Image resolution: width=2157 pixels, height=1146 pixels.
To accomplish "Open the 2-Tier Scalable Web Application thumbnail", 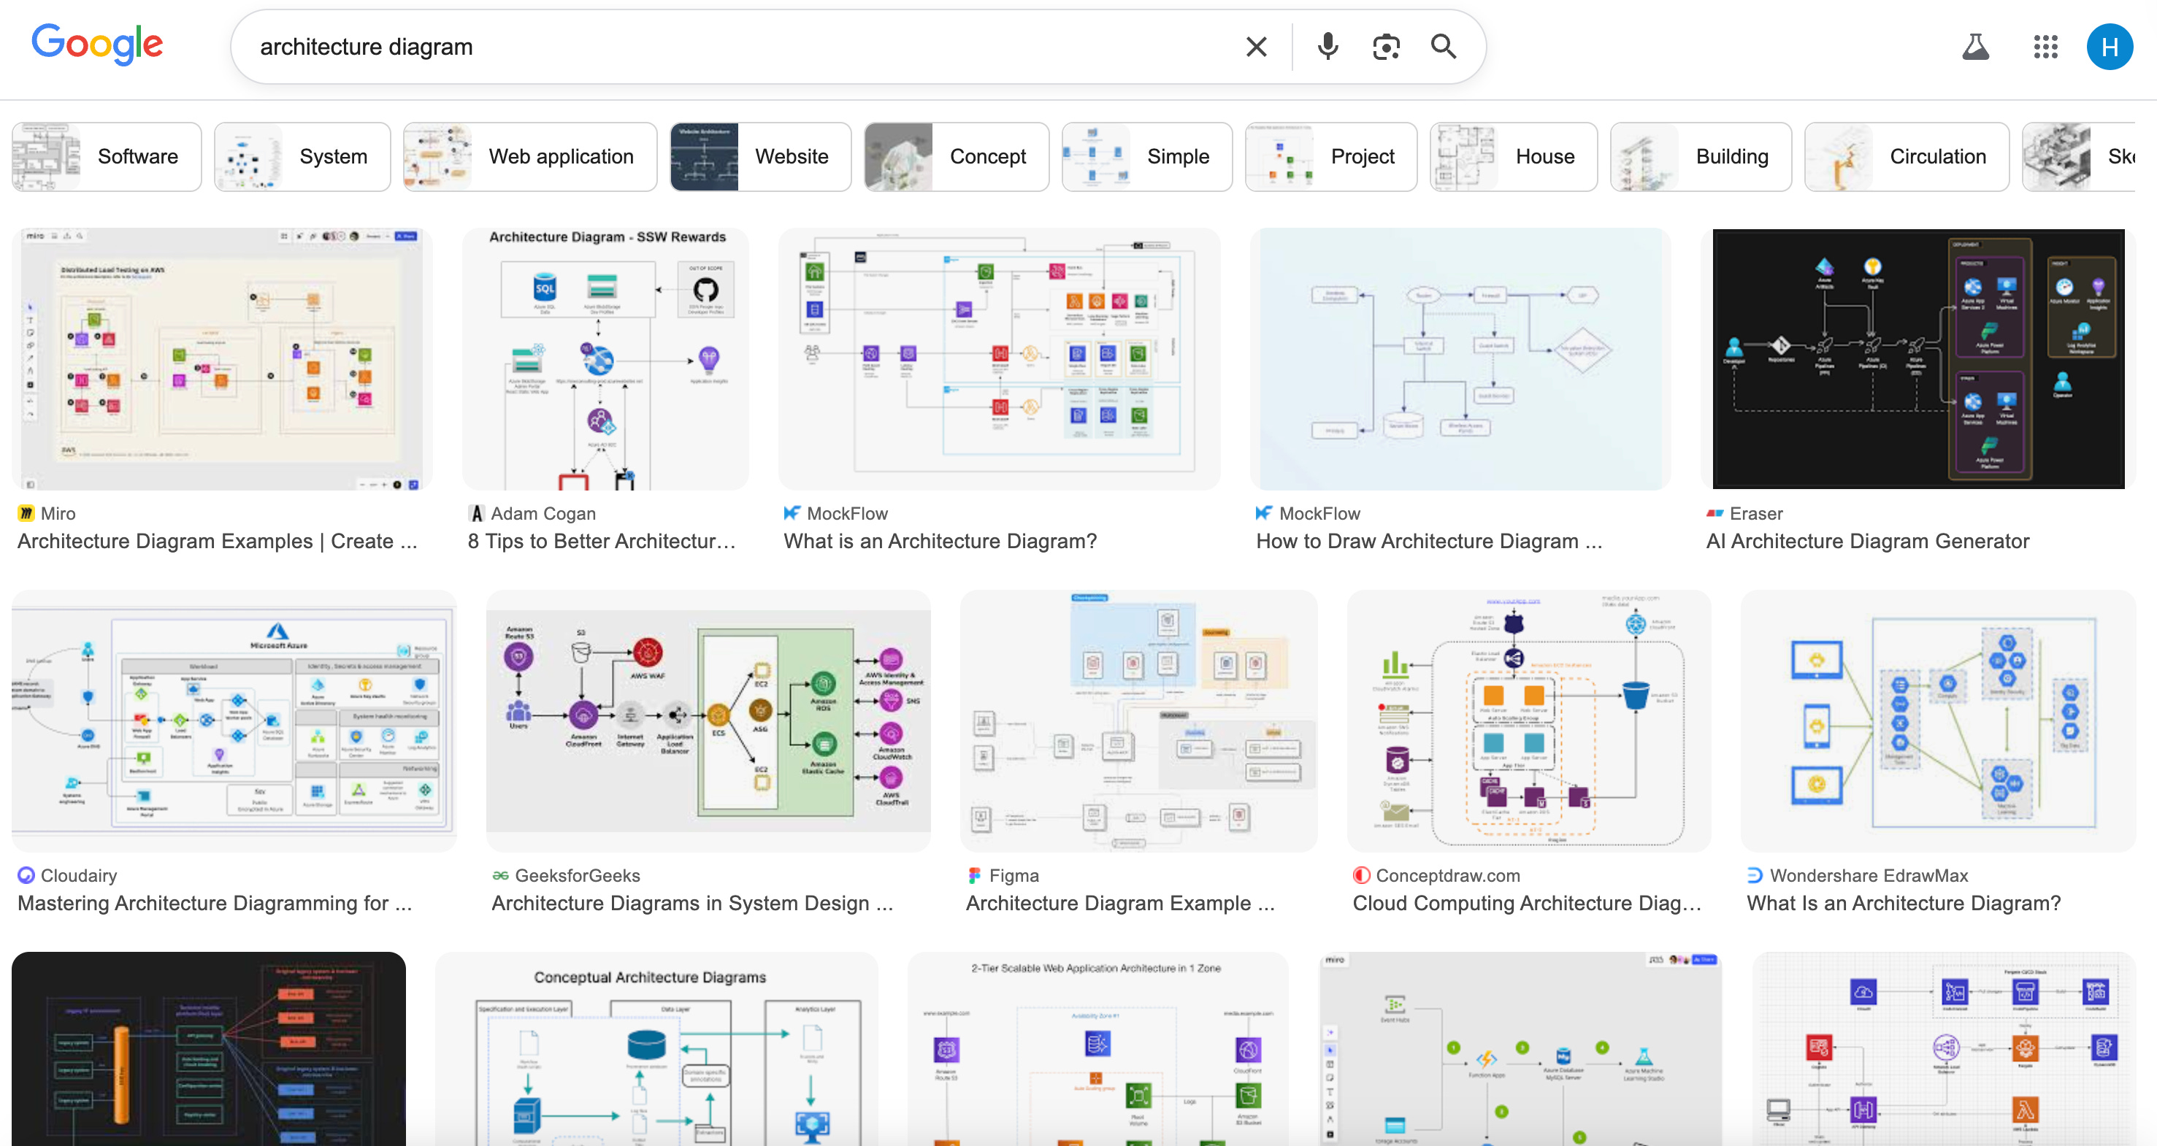I will 1097,1049.
